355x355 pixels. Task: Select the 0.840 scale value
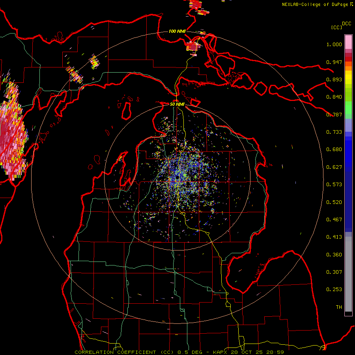pos(334,97)
